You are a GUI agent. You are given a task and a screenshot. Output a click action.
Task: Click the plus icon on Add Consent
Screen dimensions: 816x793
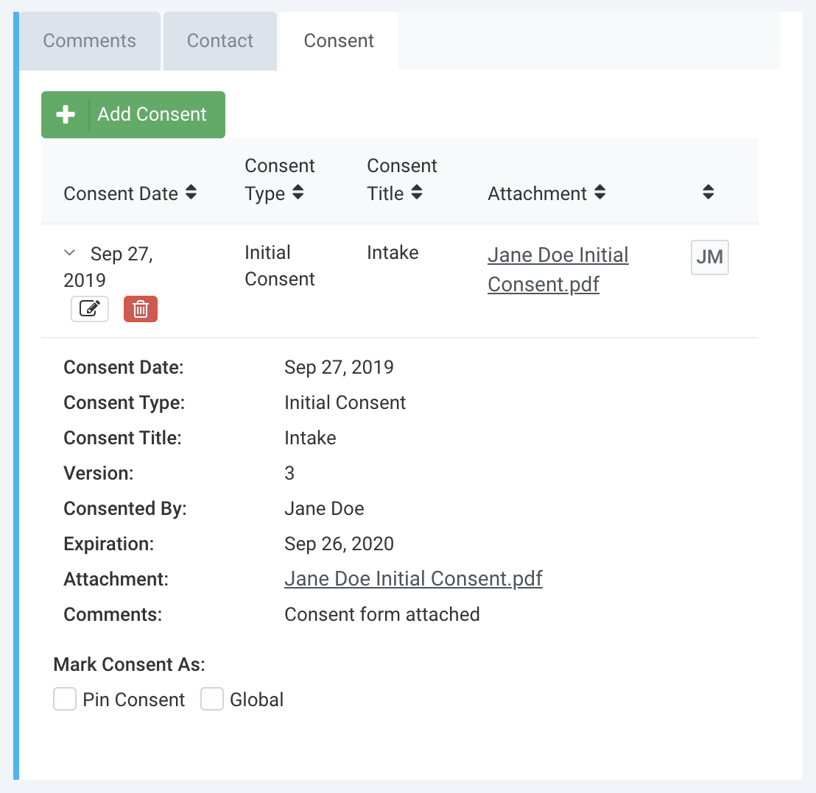pos(66,115)
